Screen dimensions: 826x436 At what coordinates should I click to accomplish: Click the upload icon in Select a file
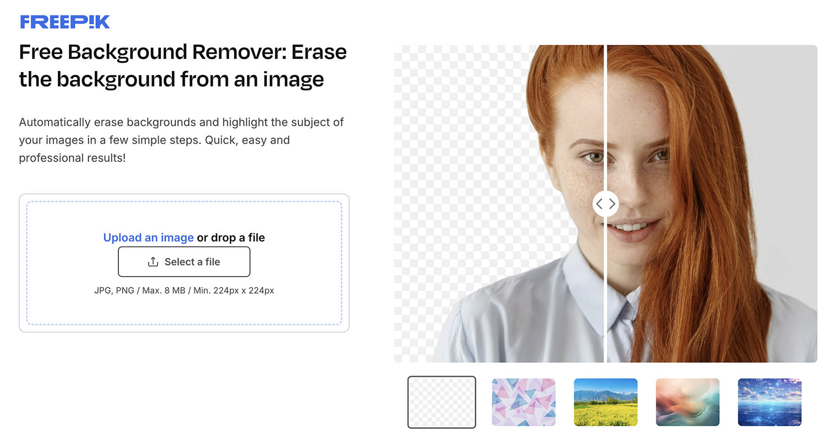pos(153,262)
